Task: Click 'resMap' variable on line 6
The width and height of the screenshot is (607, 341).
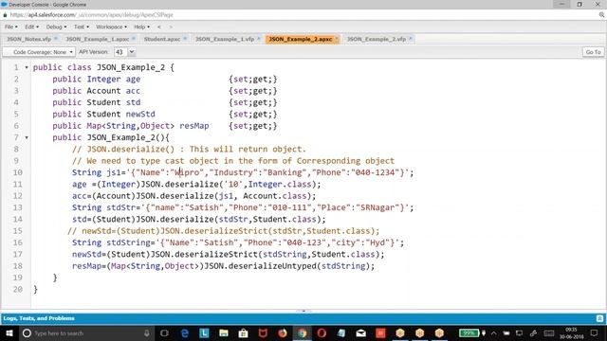Action: click(x=193, y=126)
